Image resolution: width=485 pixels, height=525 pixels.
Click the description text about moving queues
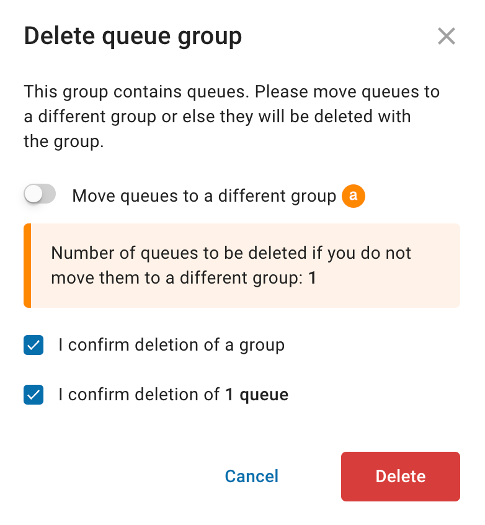click(x=231, y=117)
